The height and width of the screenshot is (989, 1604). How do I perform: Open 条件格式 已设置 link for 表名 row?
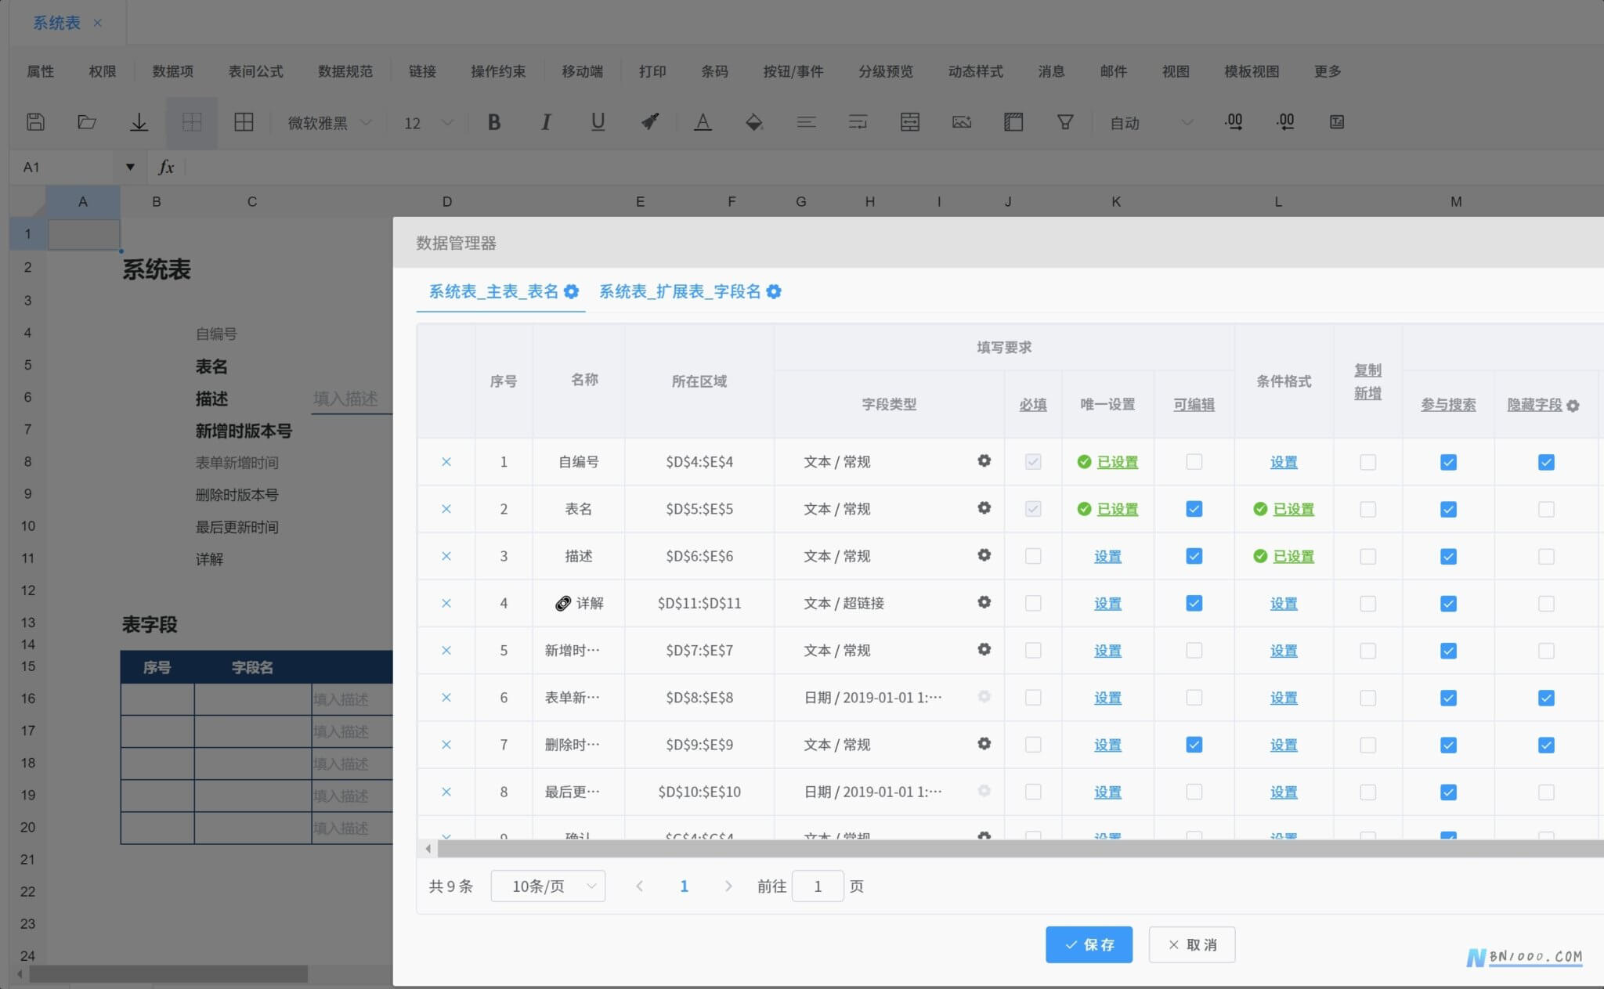click(x=1294, y=509)
